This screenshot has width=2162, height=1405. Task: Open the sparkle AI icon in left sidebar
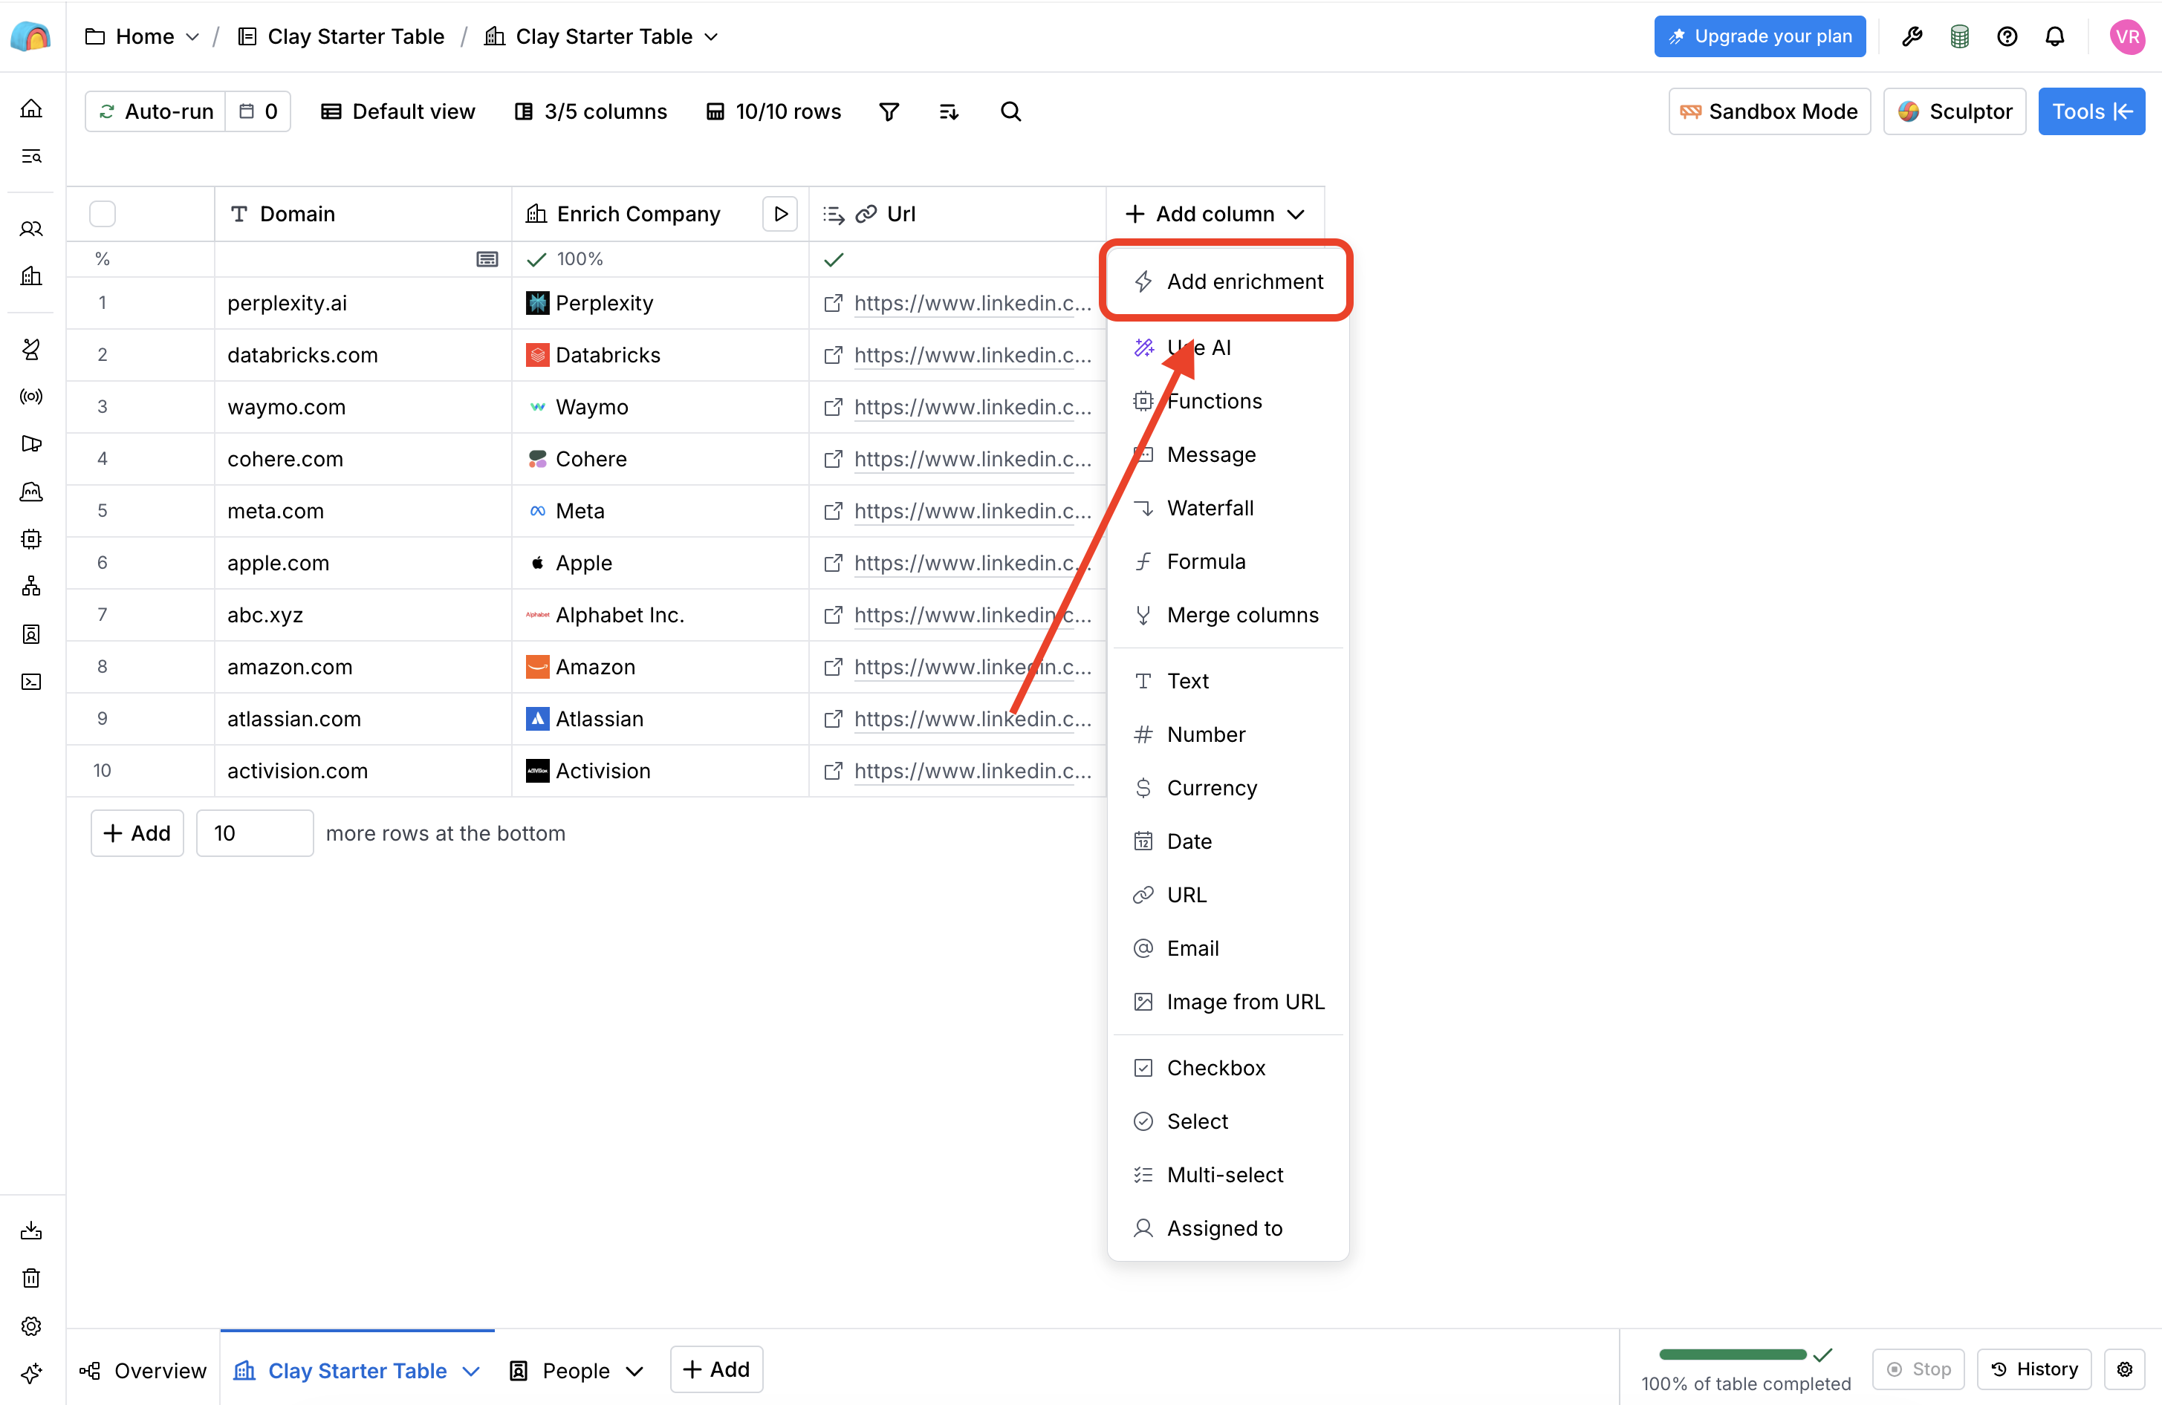point(31,1373)
